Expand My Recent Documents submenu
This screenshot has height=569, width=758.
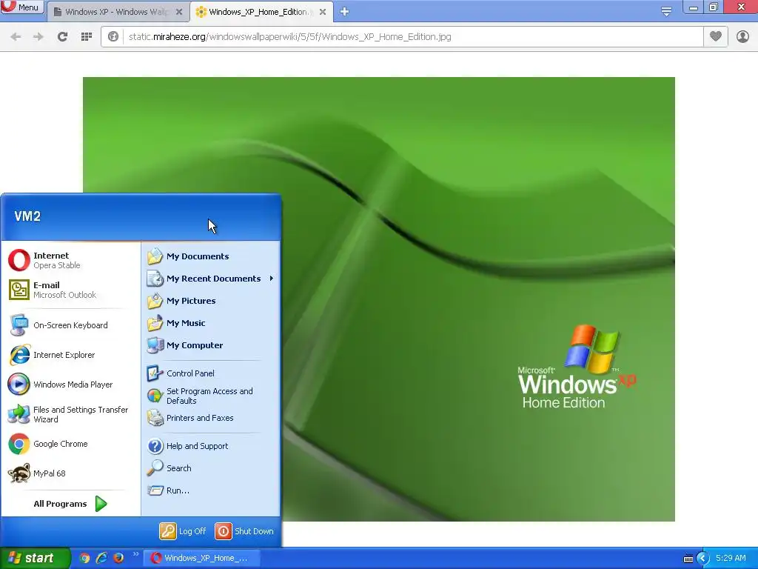[x=210, y=279]
